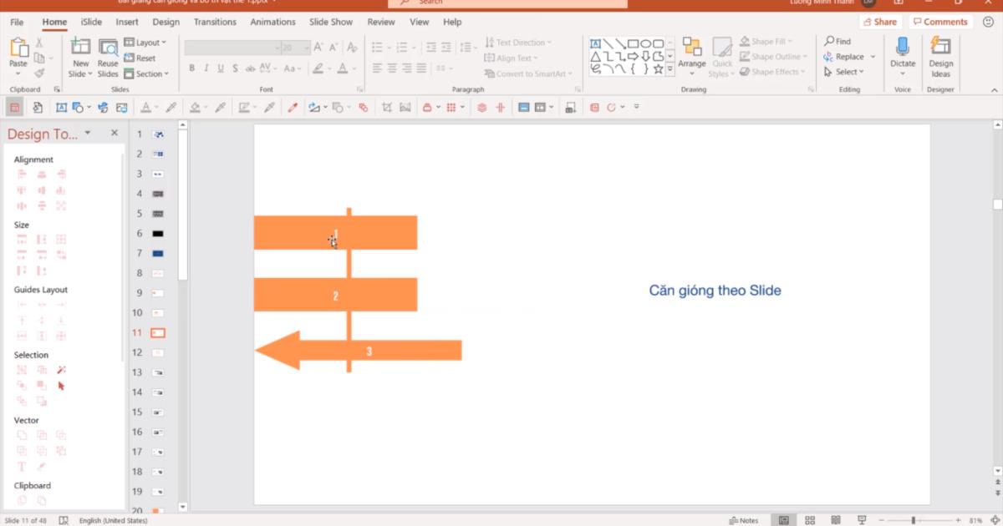Click the 'Căn gióng theo Slide' text
Image resolution: width=1003 pixels, height=526 pixels.
(x=715, y=291)
